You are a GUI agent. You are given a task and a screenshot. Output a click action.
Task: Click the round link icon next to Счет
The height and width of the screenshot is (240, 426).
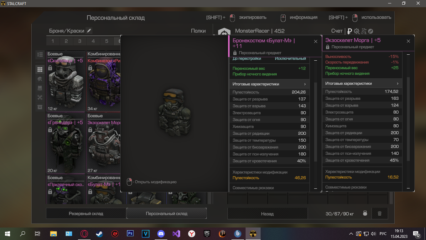pos(371,31)
